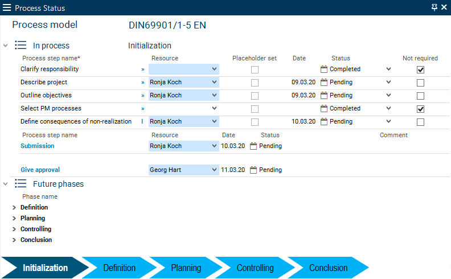Expand the Planning phase tree item
This screenshot has width=451, height=279.
coord(14,218)
